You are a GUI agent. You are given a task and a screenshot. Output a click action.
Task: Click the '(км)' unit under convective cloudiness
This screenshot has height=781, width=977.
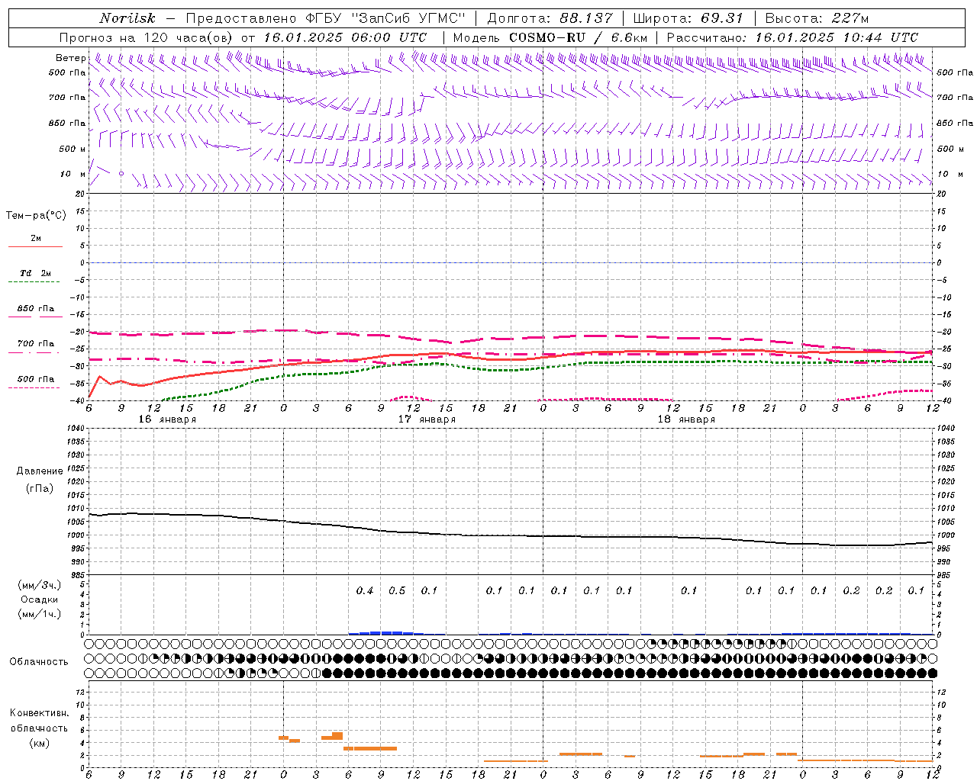click(39, 743)
